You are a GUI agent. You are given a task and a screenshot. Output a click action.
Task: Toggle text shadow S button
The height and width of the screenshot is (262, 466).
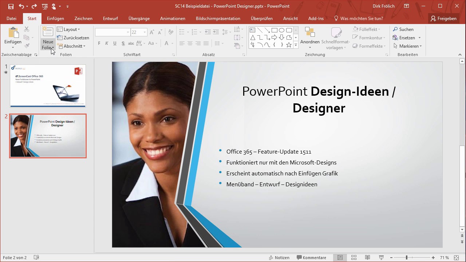(123, 43)
